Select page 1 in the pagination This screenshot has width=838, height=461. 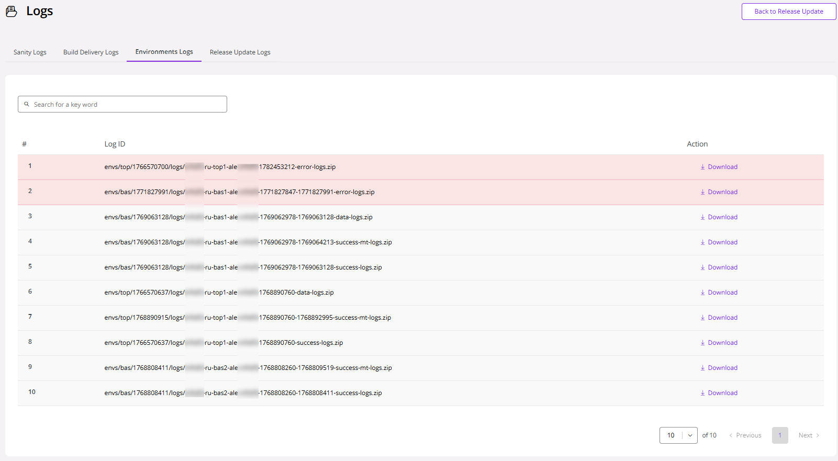(x=780, y=435)
